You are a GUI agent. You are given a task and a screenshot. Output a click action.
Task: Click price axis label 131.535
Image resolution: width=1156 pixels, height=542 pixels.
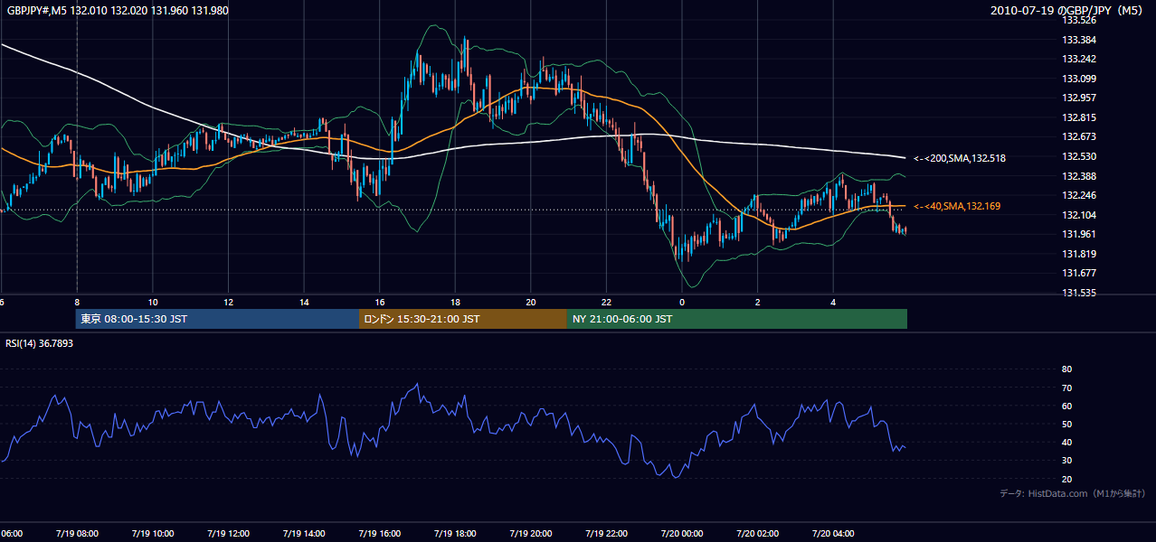click(1078, 293)
